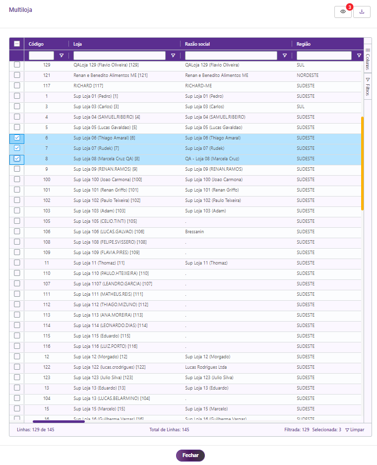Image resolution: width=377 pixels, height=465 pixels.
Task: Uncheck the Sup Loja 07 (Rudek) row
Action: click(x=17, y=148)
